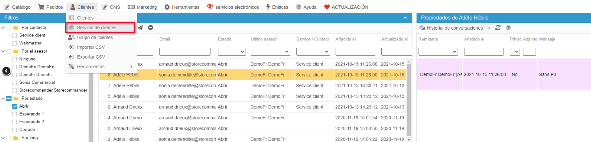
Task: Click the round back arrow button
Action: pos(7,71)
